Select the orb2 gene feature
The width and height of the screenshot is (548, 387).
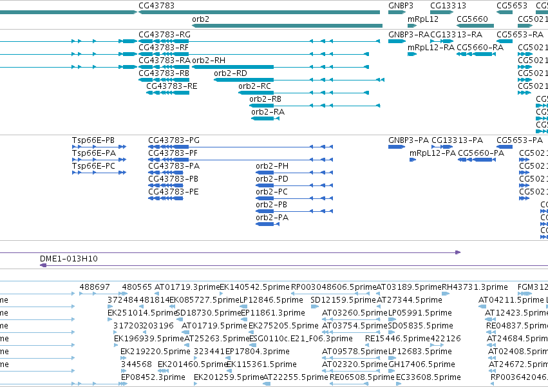287,26
